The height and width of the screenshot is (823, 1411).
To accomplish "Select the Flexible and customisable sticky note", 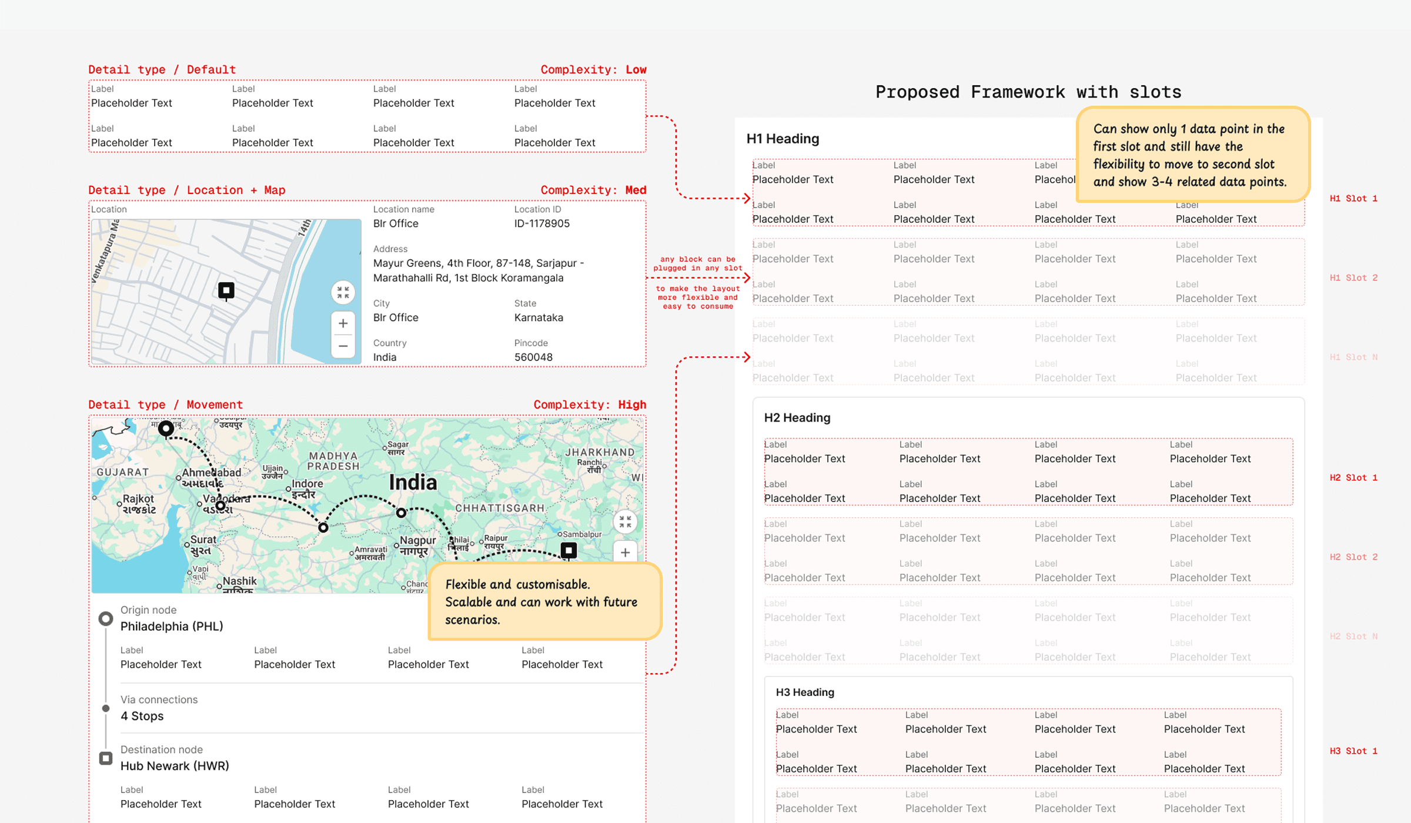I will (544, 601).
